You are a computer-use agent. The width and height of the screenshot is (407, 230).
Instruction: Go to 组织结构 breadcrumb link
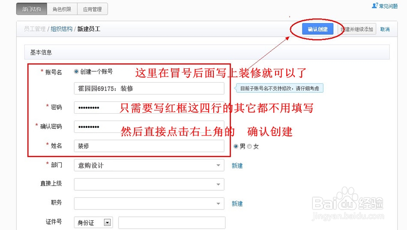61,29
